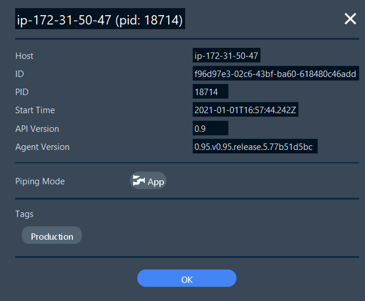
Task: Click the Host value ip-172-31-50-47
Action: (x=227, y=56)
